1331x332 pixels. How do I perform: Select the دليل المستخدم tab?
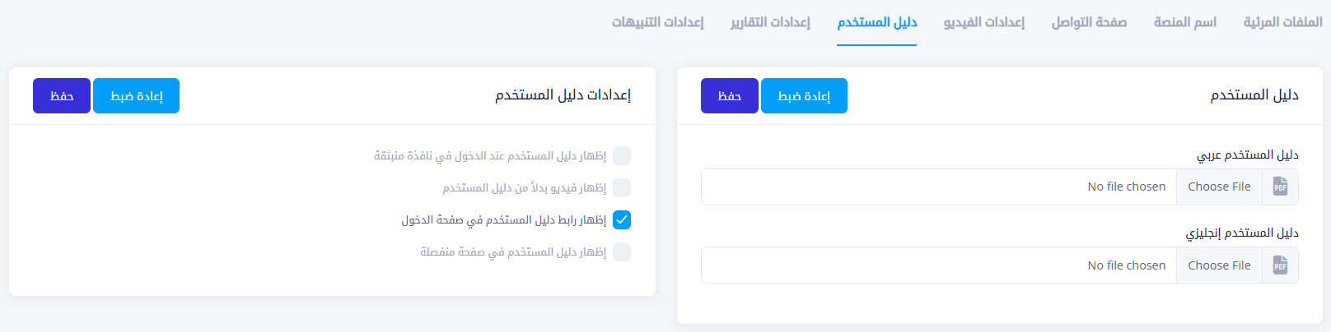[876, 22]
